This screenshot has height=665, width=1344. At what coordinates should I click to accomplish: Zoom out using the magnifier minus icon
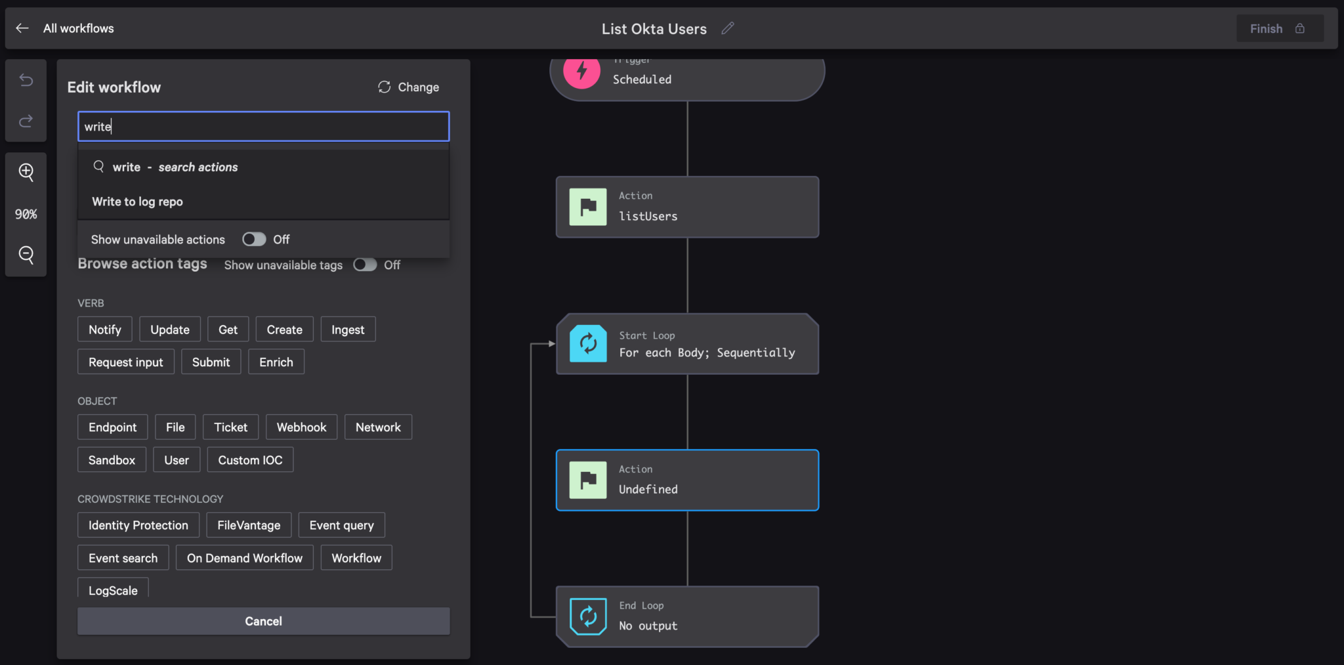pos(26,255)
